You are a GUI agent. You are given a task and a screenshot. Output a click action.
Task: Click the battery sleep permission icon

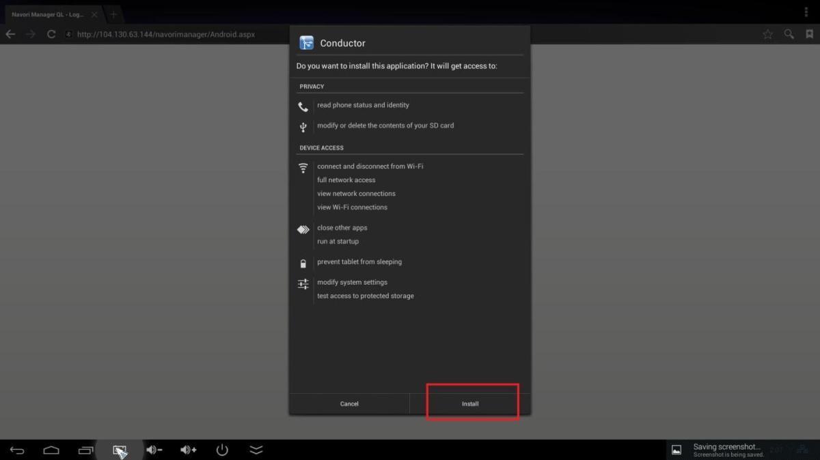(x=303, y=263)
